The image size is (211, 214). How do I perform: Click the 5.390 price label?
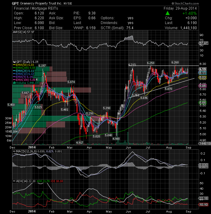pos(107,108)
